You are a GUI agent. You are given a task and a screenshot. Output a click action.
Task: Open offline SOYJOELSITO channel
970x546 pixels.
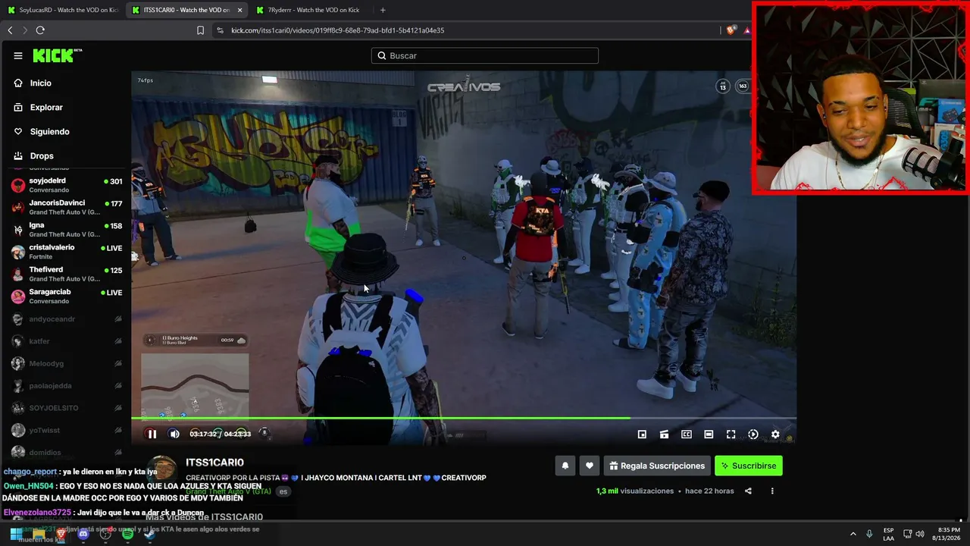pyautogui.click(x=65, y=408)
